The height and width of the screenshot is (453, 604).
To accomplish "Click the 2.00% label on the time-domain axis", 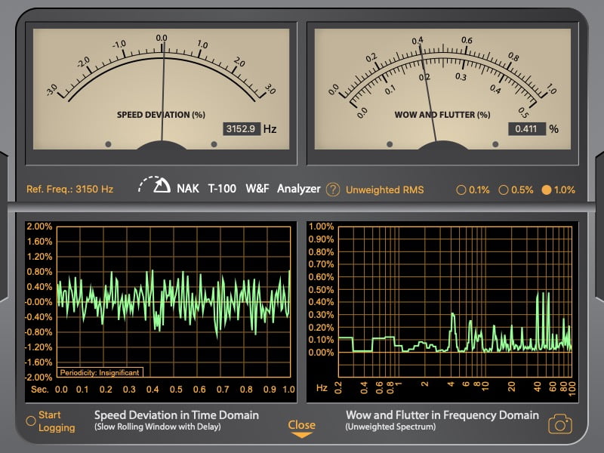I will 39,226.
